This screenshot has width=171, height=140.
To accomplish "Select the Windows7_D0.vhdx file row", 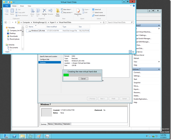I will point(58,31).
